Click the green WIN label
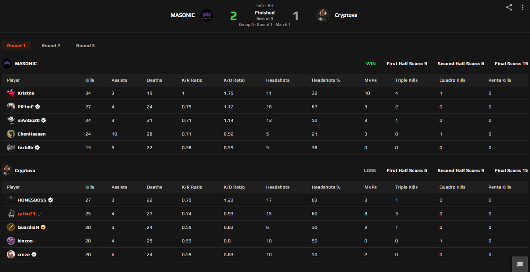The image size is (530, 272). coord(371,64)
